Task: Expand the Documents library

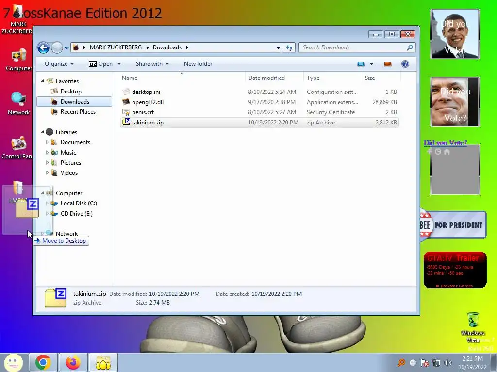Action: [x=47, y=142]
